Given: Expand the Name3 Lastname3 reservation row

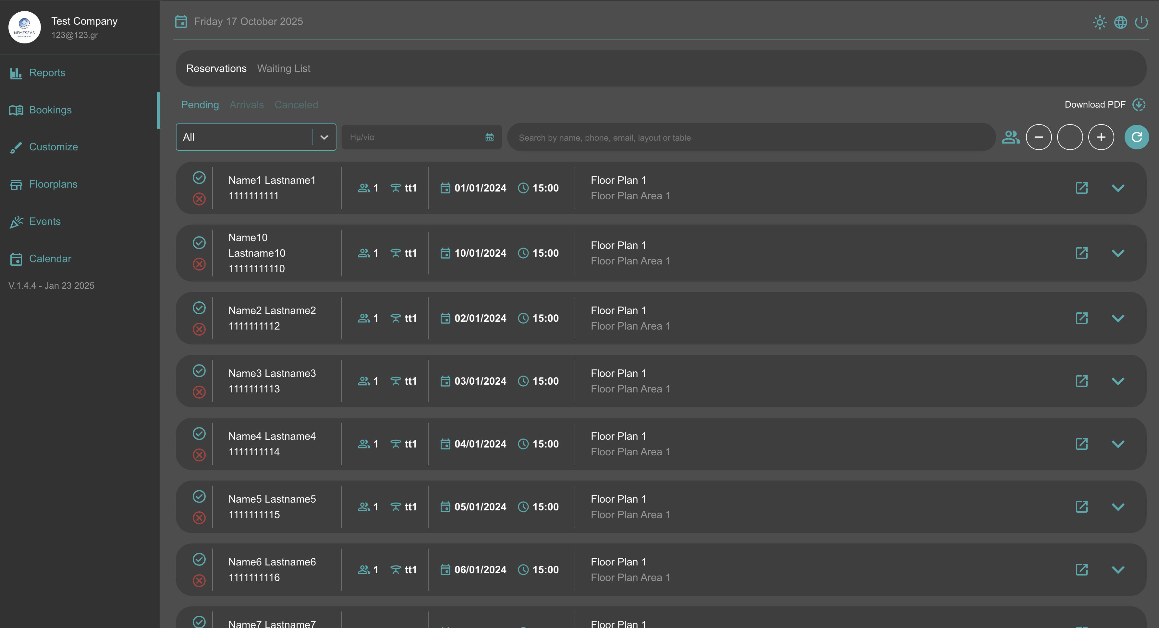Looking at the screenshot, I should click(1117, 381).
